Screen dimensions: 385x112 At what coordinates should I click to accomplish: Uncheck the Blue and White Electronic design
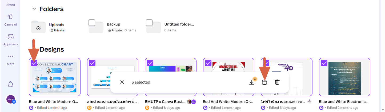(324, 63)
